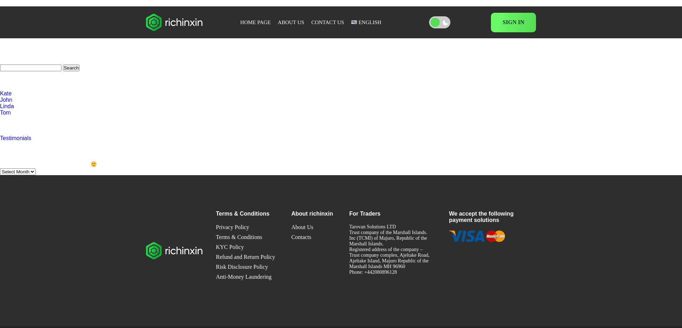Click the For Traders footer heading
This screenshot has height=328, width=682.
point(365,214)
